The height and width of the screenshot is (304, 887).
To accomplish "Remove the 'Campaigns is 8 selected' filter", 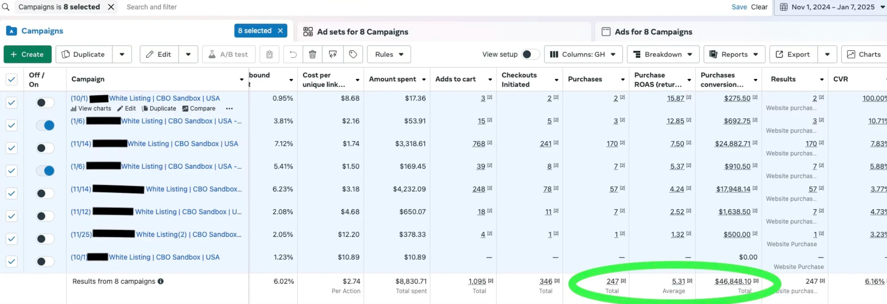I will pyautogui.click(x=111, y=7).
